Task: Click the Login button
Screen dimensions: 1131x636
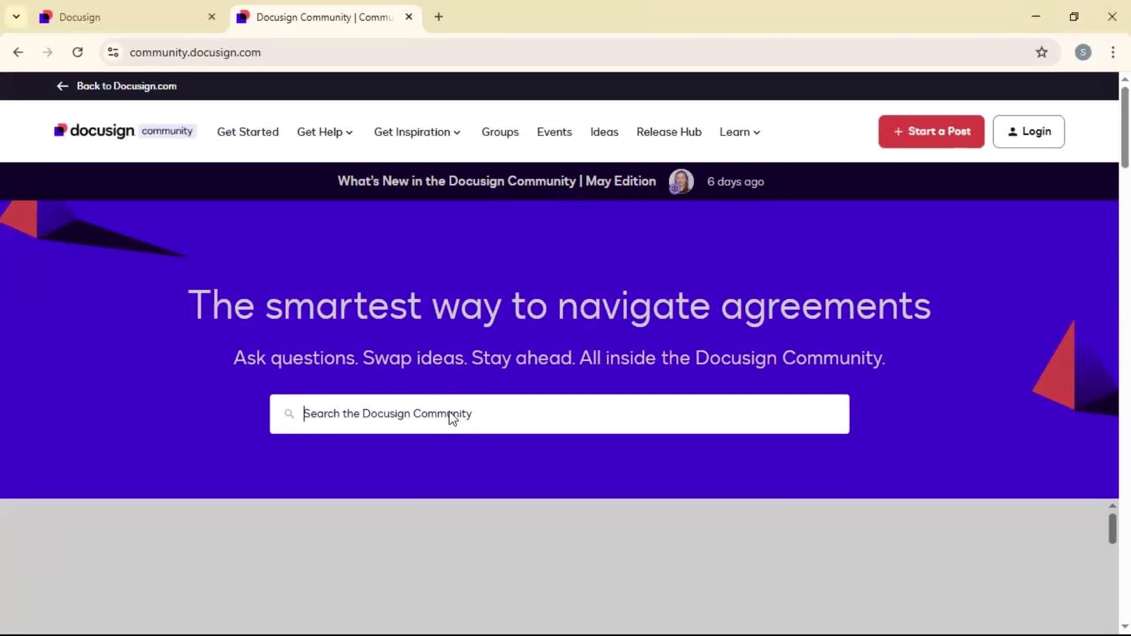Action: (1029, 131)
